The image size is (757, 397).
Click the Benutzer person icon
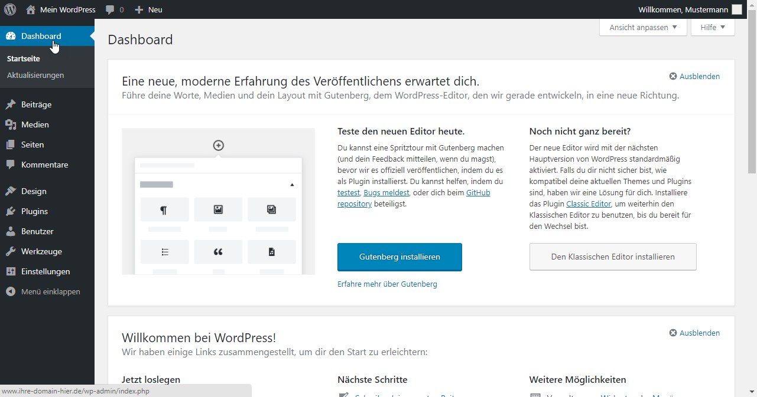[11, 231]
